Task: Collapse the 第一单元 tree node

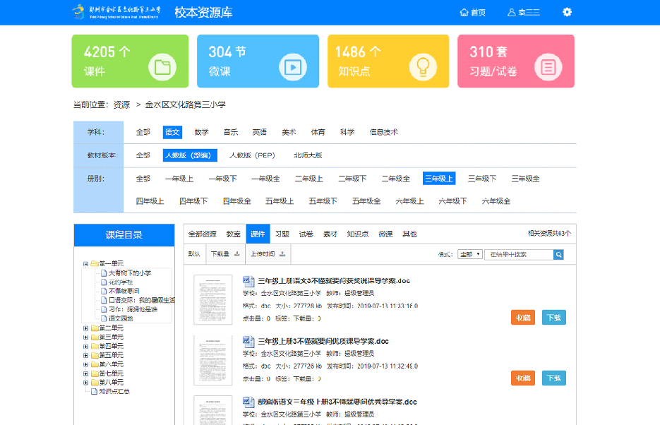Action: pos(85,263)
